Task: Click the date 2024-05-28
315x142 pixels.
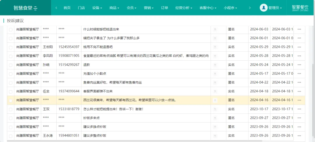Action: [259, 56]
